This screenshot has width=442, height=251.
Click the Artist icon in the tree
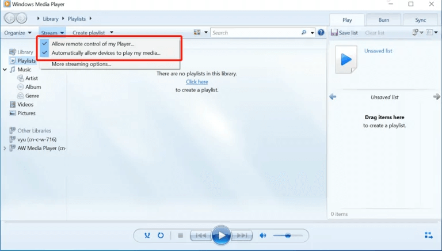tap(20, 78)
